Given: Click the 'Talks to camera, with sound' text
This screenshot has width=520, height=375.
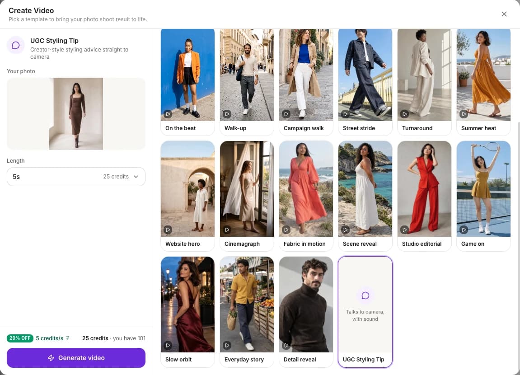Looking at the screenshot, I should pos(365,315).
